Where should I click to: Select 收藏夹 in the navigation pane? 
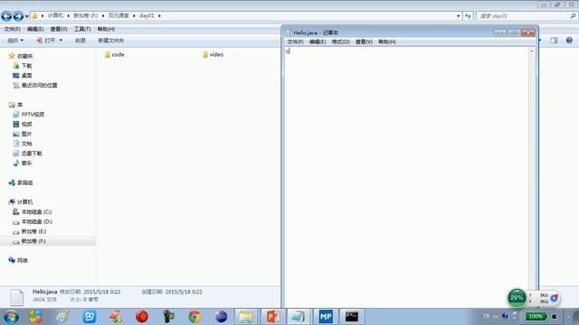[x=24, y=56]
